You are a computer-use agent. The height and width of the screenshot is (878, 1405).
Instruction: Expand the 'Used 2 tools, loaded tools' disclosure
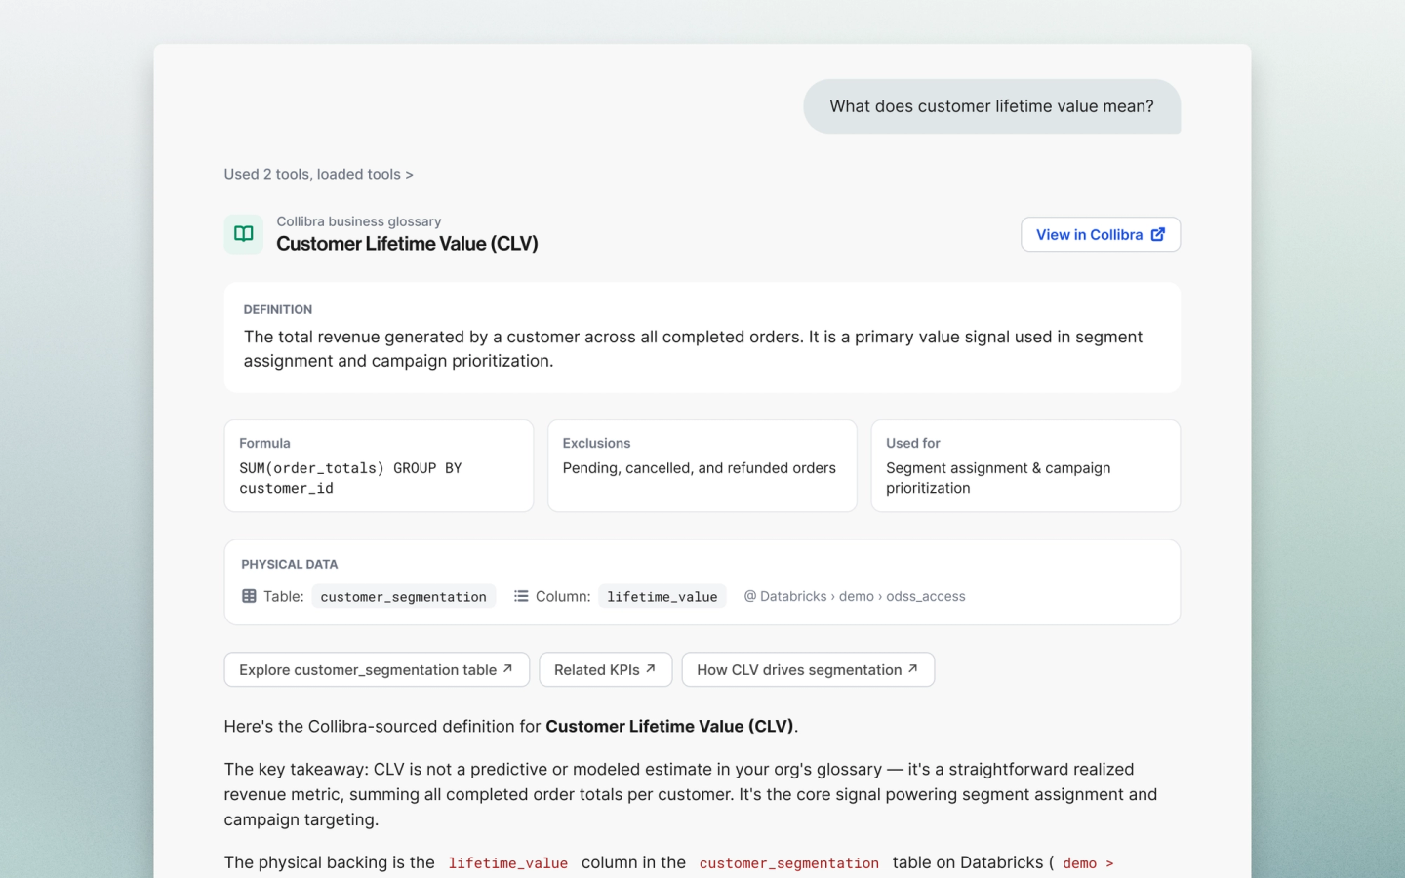pyautogui.click(x=318, y=174)
